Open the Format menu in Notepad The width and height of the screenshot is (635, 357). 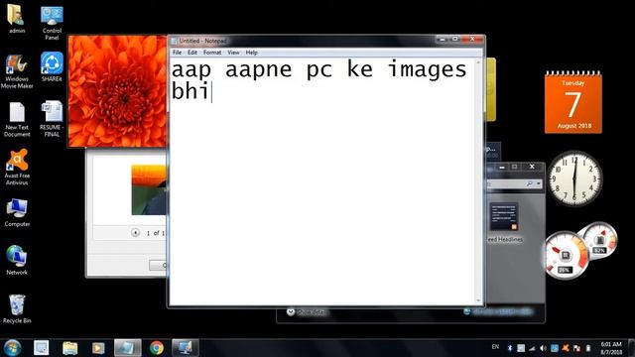coord(212,53)
